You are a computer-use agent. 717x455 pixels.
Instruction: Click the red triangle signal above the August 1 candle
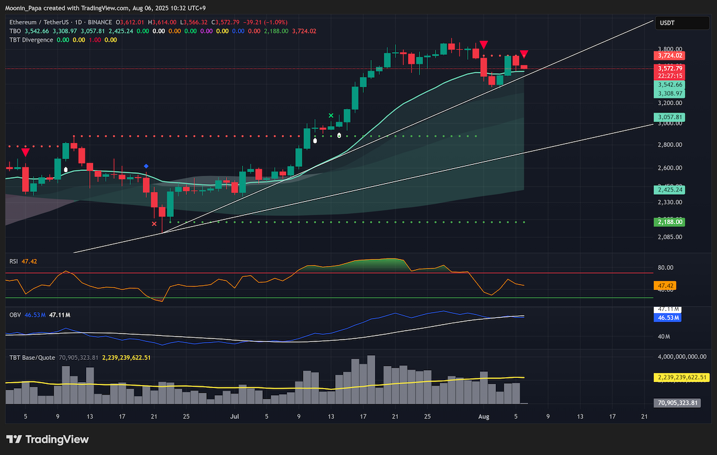pos(484,45)
